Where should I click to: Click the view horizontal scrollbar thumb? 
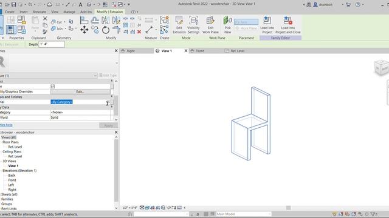(x=288, y=208)
